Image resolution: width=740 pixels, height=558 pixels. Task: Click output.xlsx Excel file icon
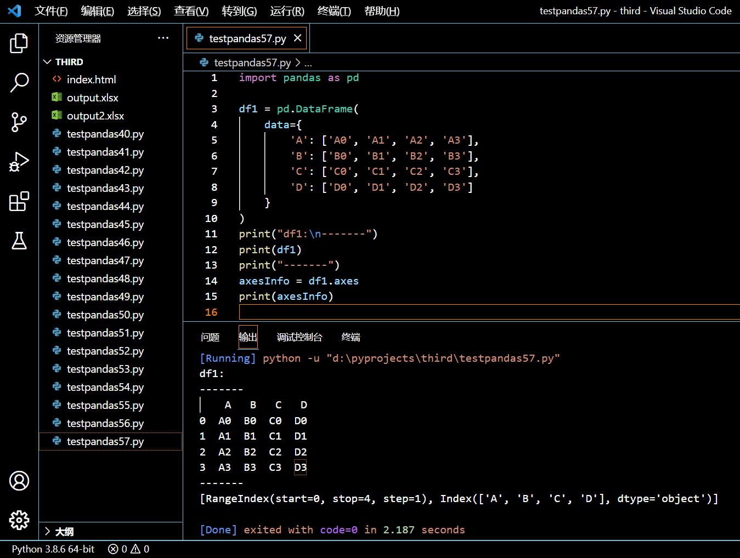point(57,97)
